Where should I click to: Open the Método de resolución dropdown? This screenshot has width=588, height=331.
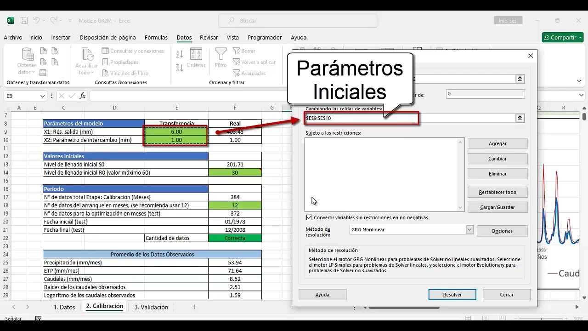tap(469, 229)
